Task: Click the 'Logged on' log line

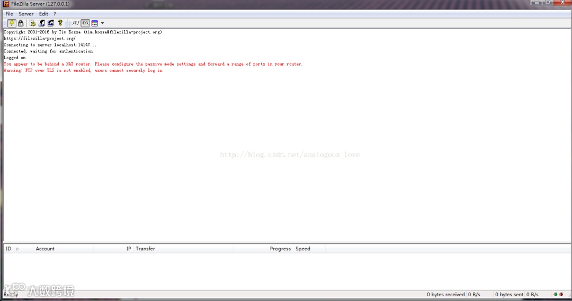Action: tap(15, 58)
